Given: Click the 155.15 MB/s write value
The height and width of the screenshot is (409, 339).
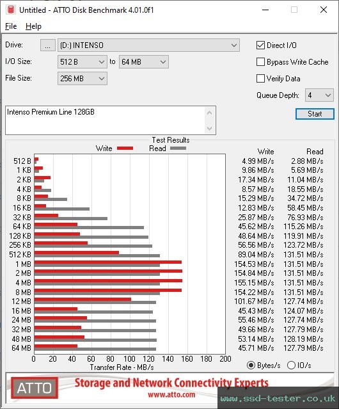Looking at the screenshot, I should pos(254,283).
